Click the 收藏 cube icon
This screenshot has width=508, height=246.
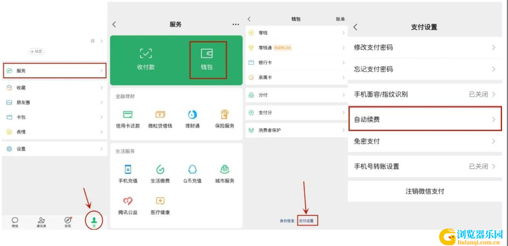(x=10, y=88)
